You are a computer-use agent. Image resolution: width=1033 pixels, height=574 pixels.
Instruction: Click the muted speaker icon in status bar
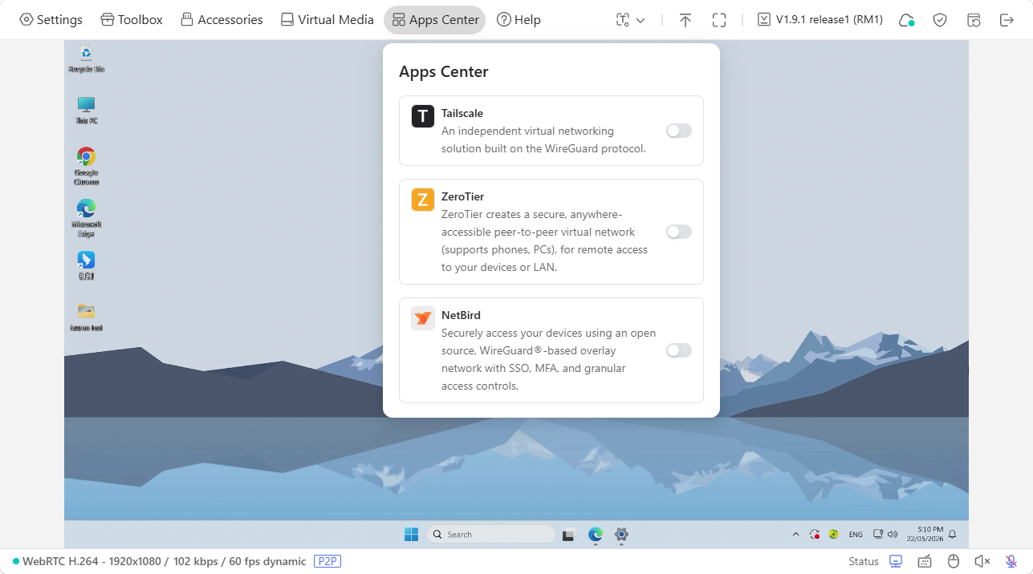pyautogui.click(x=982, y=561)
